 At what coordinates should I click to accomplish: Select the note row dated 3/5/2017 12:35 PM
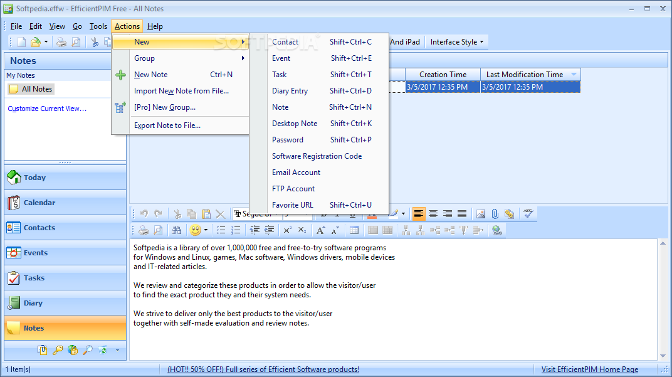[493, 87]
